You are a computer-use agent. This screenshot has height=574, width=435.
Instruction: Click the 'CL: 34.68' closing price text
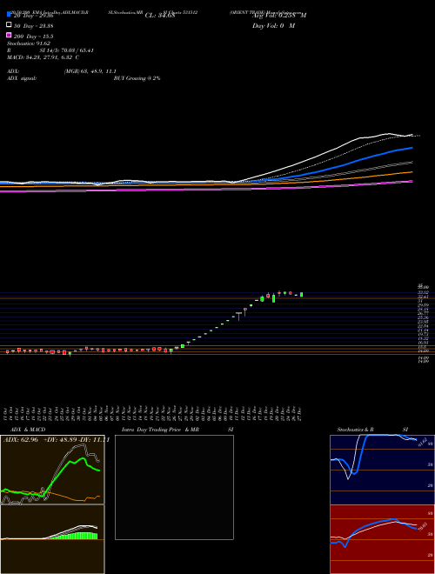tap(160, 16)
